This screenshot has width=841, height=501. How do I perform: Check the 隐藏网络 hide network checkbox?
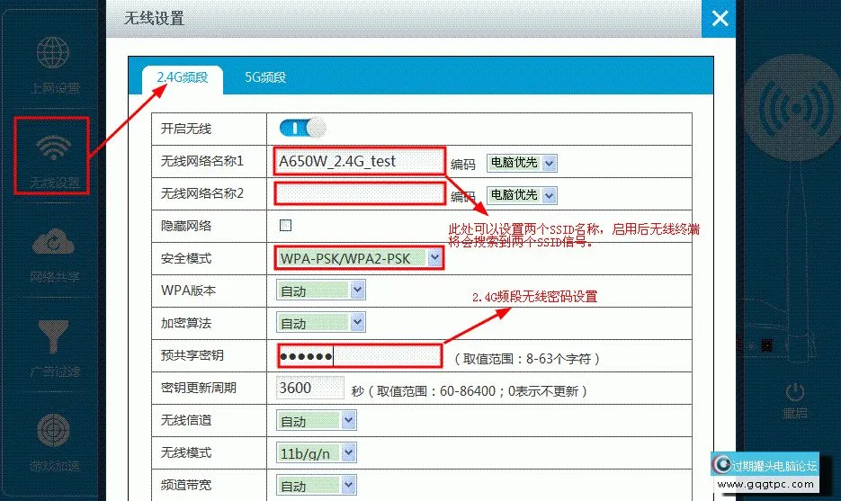point(286,225)
